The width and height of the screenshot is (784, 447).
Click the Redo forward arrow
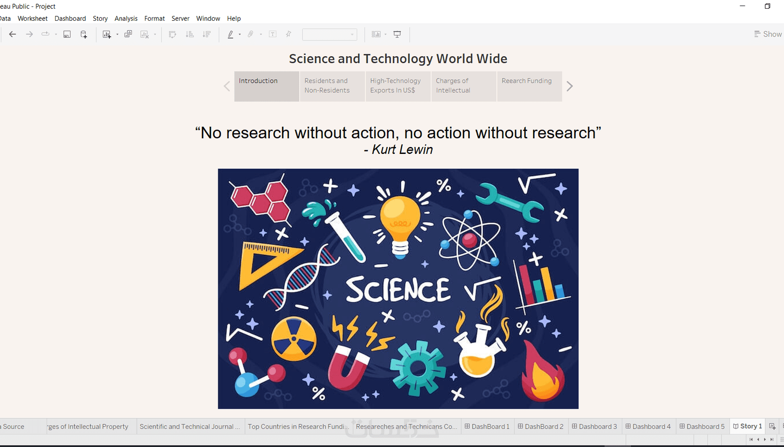(x=29, y=34)
